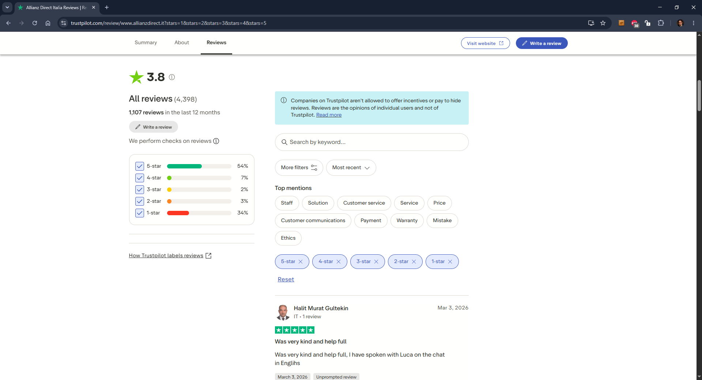Screen dimensions: 702x380
Task: Click the Visit website button
Action: (485, 43)
